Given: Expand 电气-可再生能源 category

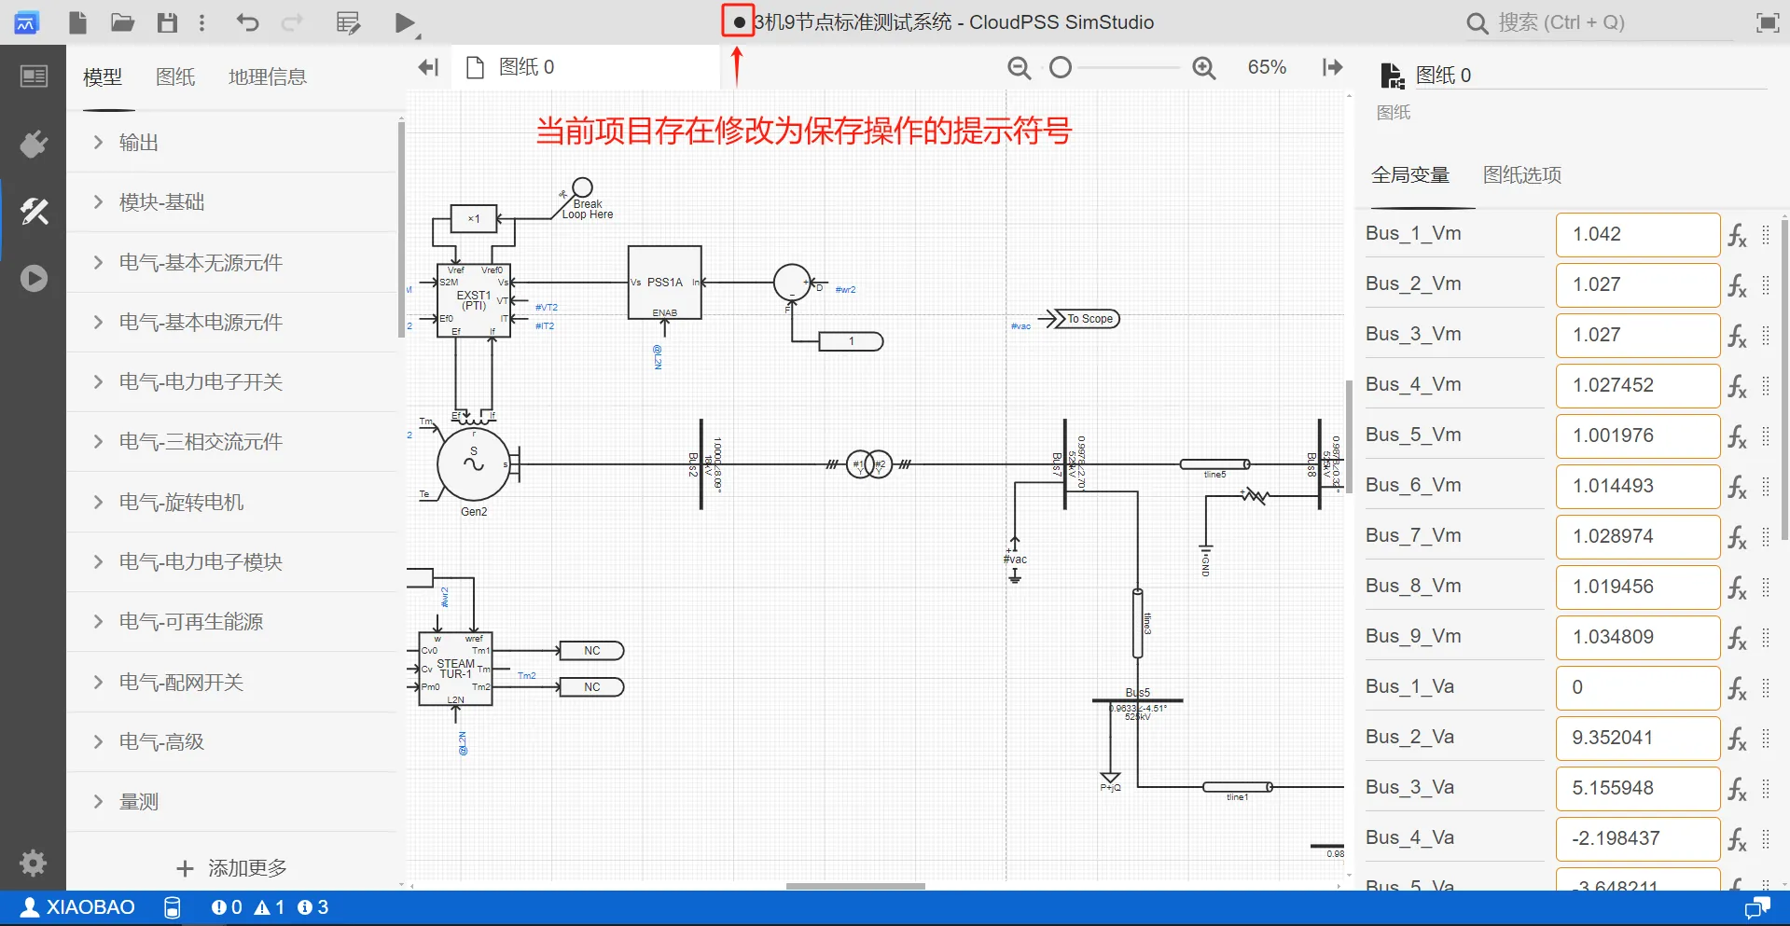Looking at the screenshot, I should (x=232, y=622).
